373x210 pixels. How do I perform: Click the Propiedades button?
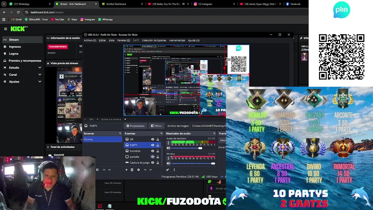pos(135,126)
